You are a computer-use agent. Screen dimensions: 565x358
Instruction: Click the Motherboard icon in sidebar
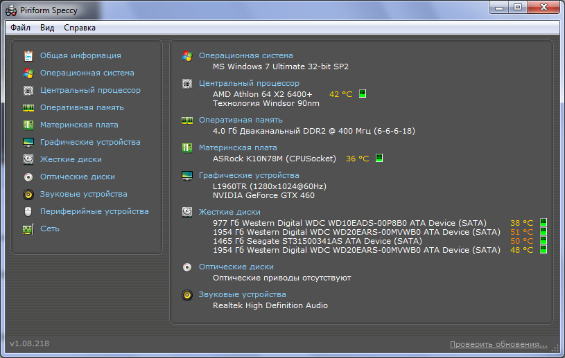[x=28, y=125]
